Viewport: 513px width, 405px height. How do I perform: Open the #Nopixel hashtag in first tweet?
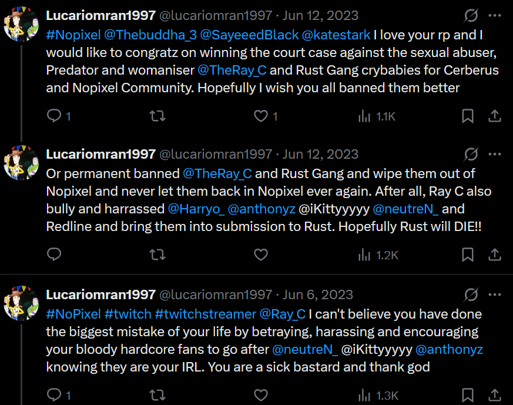click(73, 34)
